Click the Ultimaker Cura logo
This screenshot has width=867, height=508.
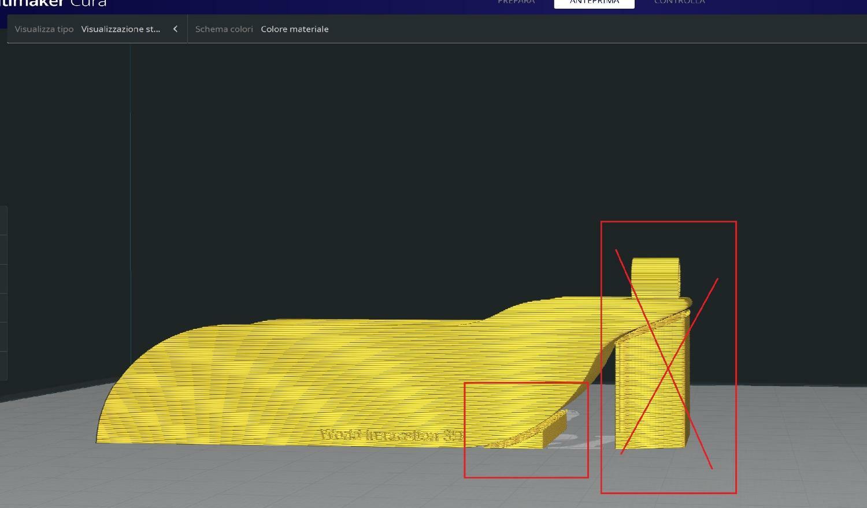click(x=53, y=3)
